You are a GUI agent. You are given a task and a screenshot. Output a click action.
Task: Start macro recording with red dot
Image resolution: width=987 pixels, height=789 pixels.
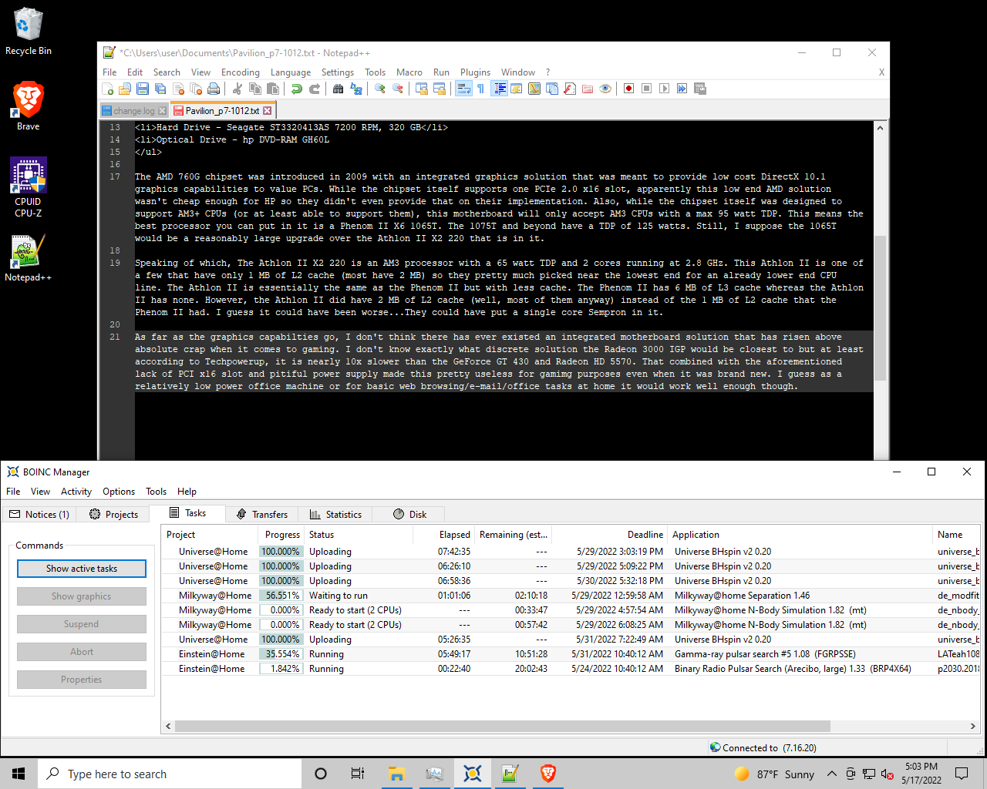click(628, 89)
